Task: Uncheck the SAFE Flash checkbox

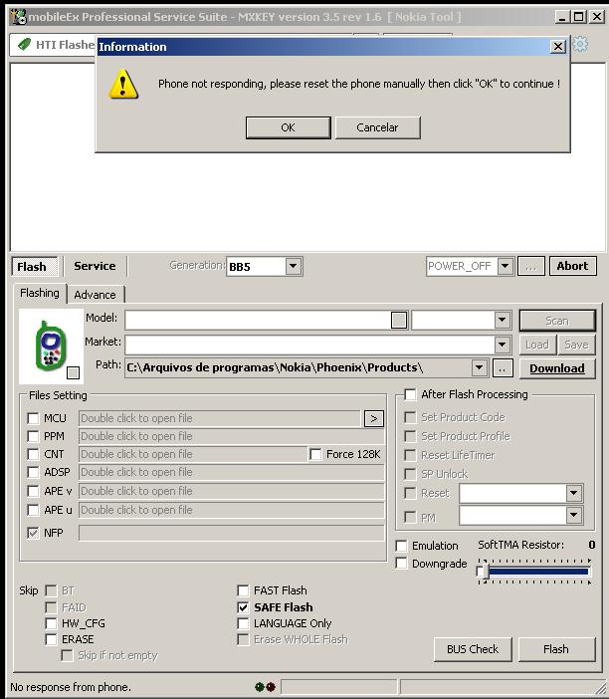Action: [x=243, y=607]
